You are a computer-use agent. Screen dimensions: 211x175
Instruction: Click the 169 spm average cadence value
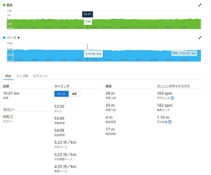tap(165, 93)
